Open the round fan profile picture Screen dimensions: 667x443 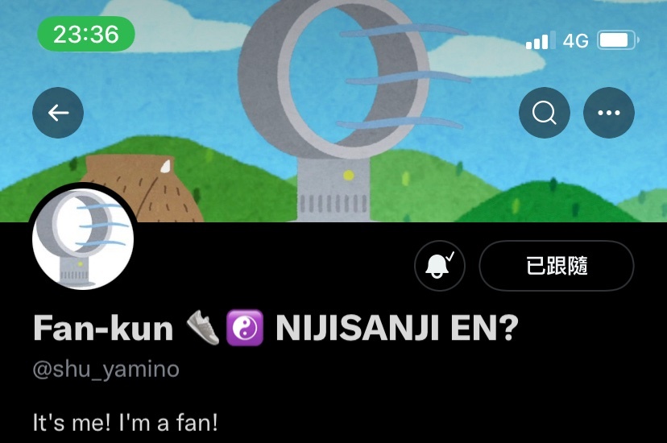(84, 239)
